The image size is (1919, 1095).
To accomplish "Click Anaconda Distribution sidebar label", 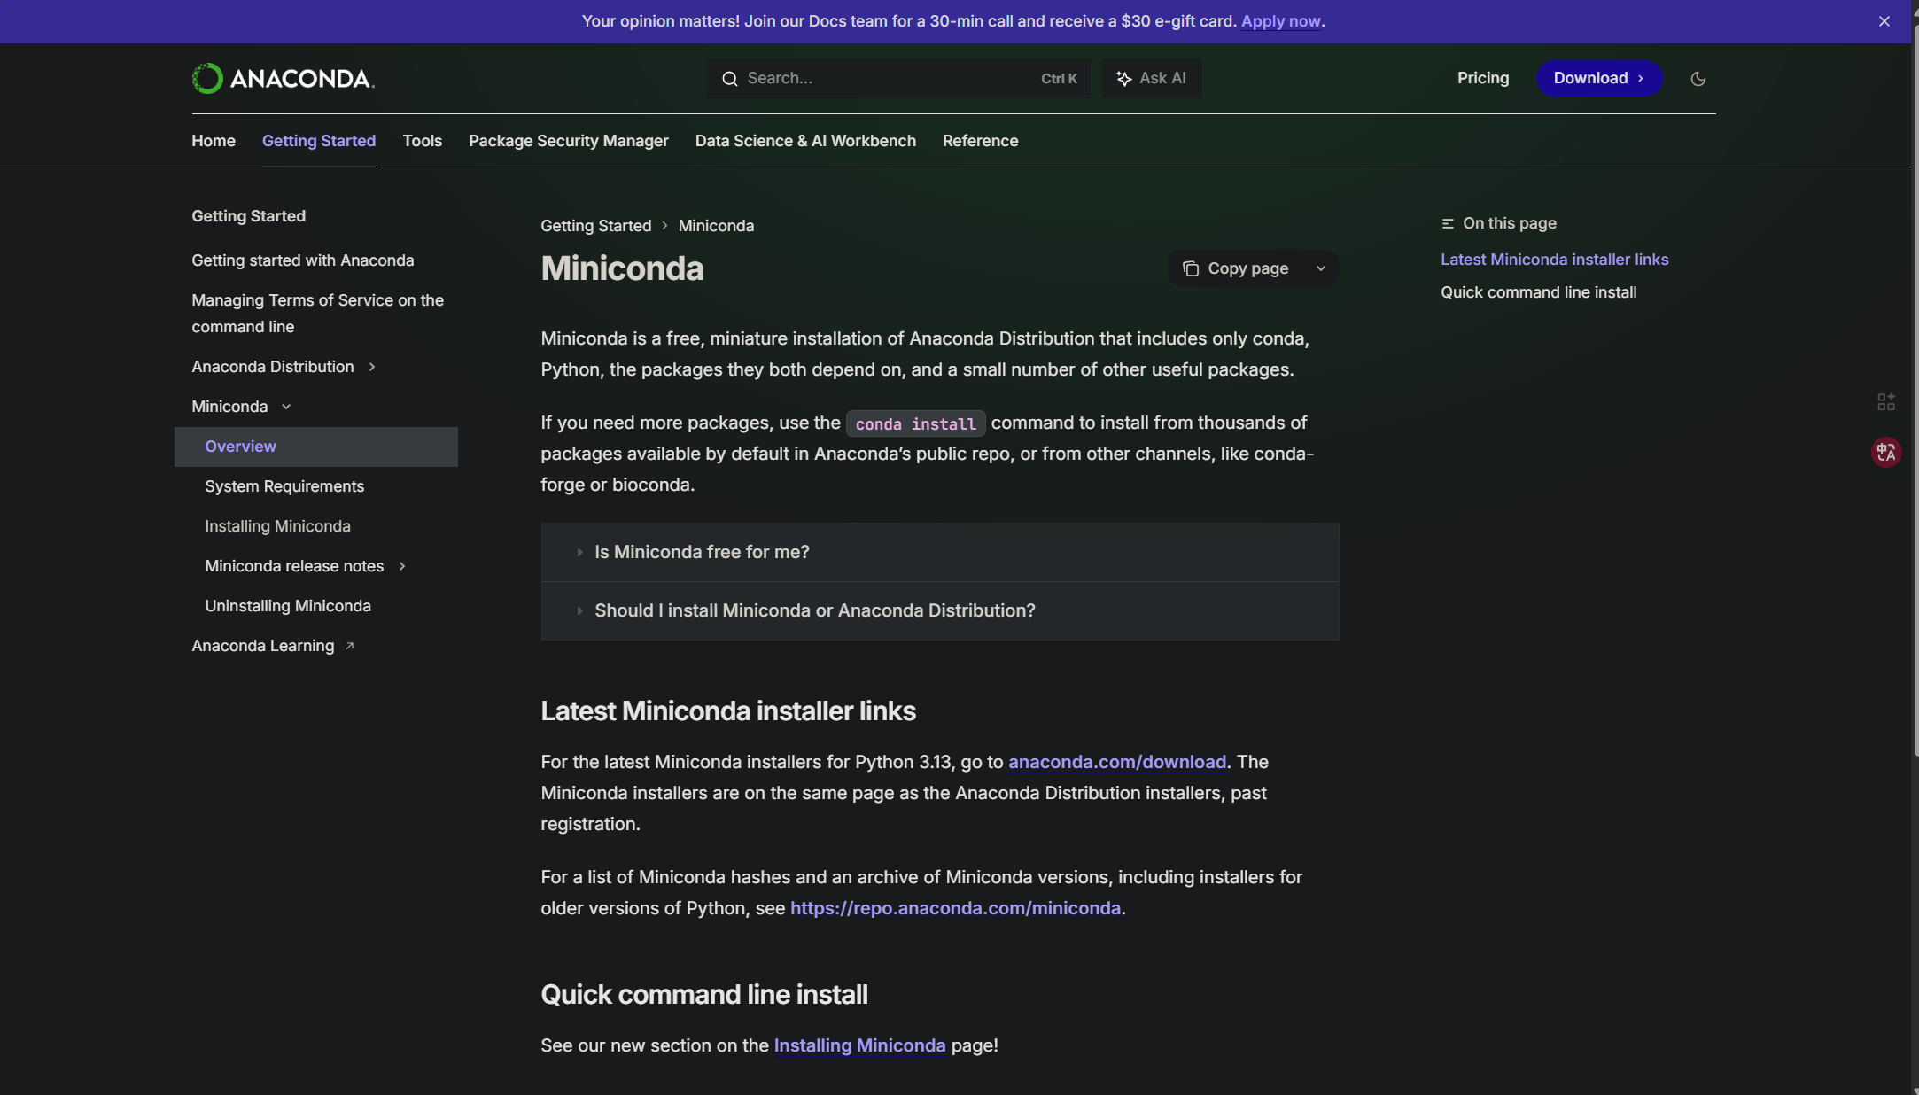I will [273, 367].
